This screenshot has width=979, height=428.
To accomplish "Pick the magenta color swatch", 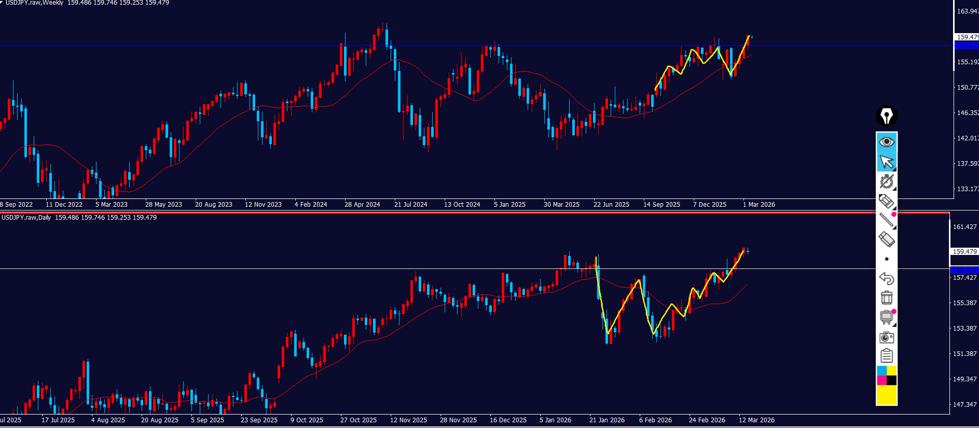I will pyautogui.click(x=881, y=380).
